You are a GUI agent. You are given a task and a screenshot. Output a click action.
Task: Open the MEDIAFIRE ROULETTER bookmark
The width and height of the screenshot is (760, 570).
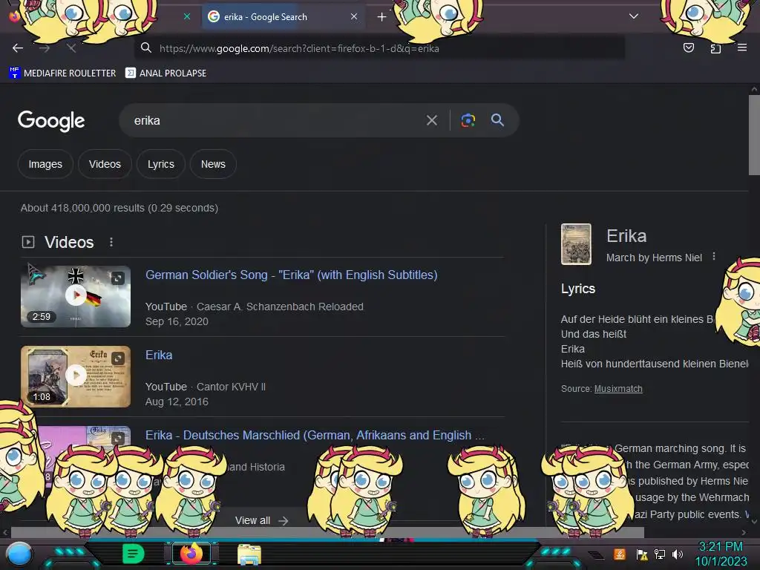[x=62, y=73]
